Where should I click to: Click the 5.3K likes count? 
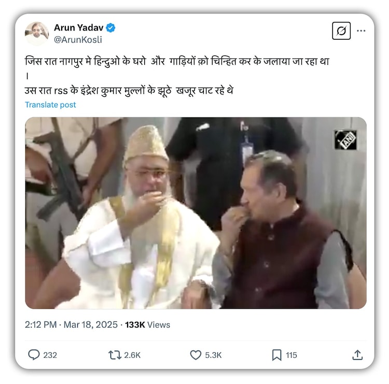[x=213, y=355]
